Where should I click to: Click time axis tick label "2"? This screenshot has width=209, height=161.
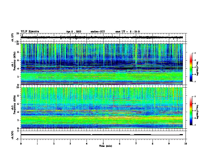[54, 144]
